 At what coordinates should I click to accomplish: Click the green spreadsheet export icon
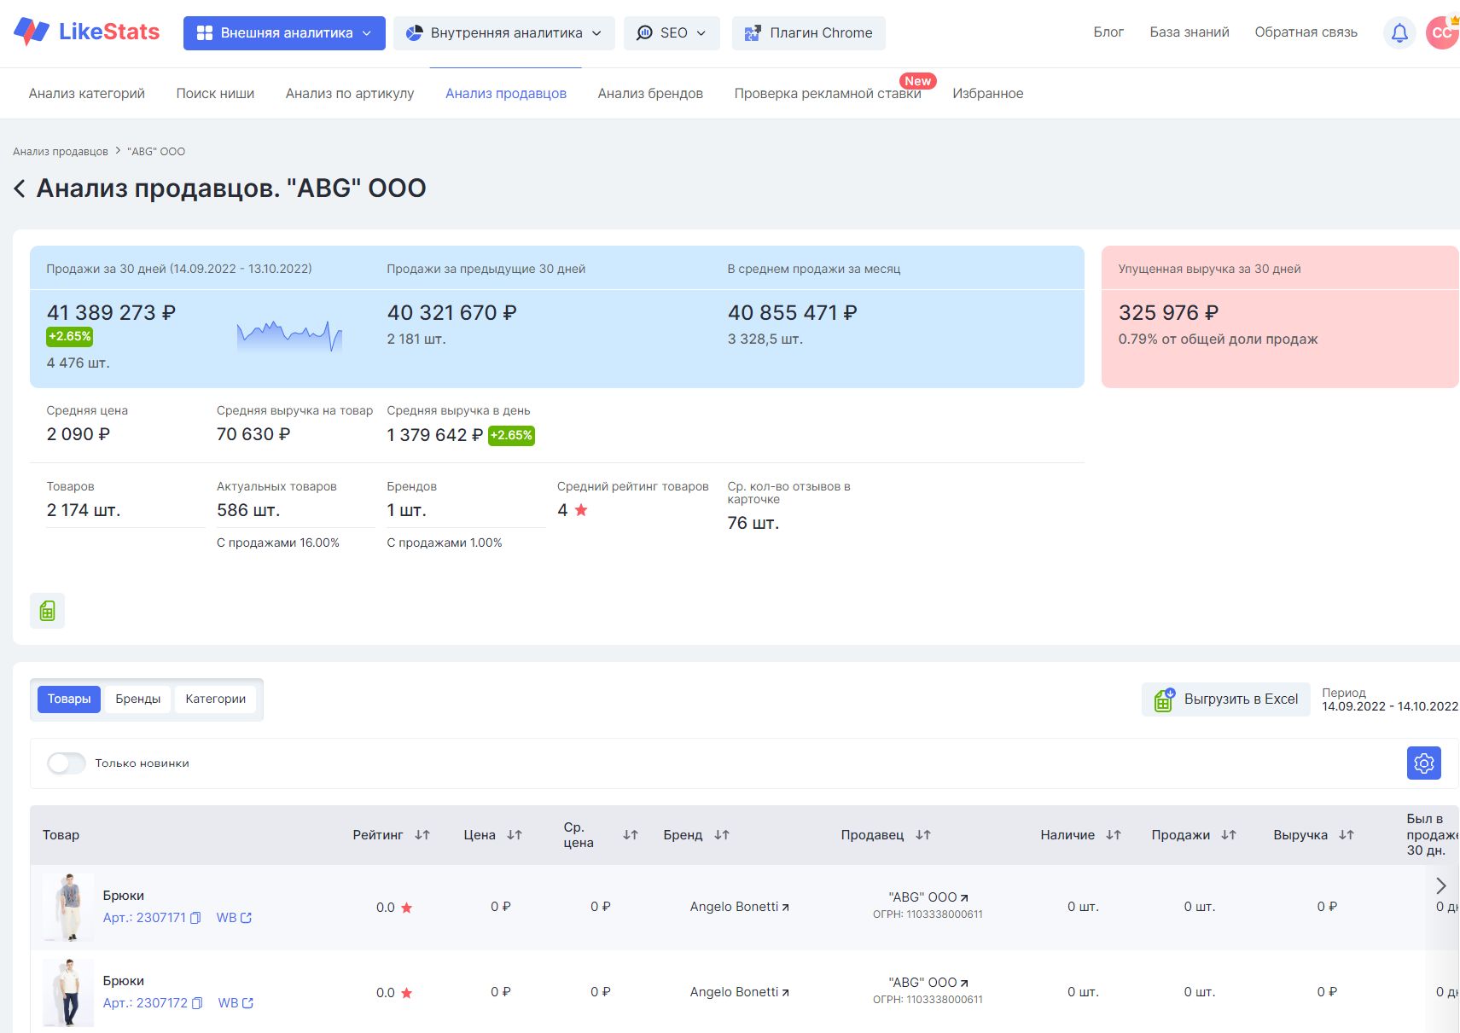coord(48,611)
